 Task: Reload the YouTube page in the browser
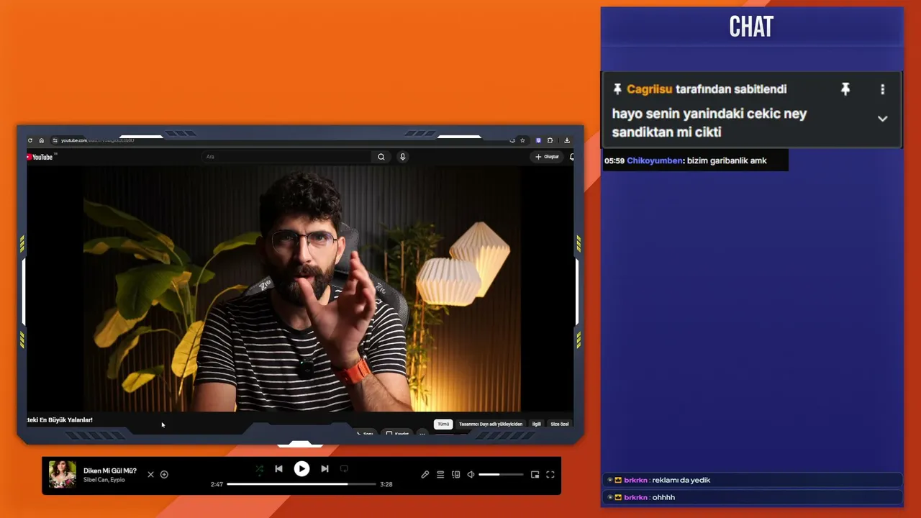coord(30,140)
